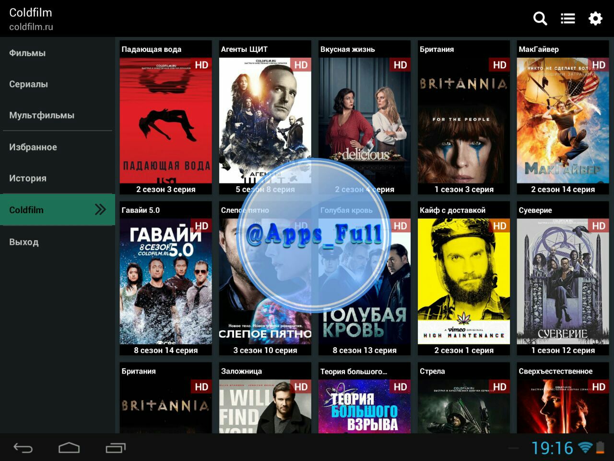Image resolution: width=614 pixels, height=461 pixels.
Task: Click the '2 сезон 1 серия' caption
Action: coord(464,350)
